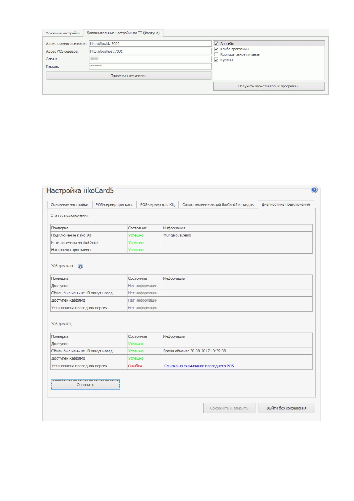Select the Подключение к iiko.Biz row

click(x=181, y=235)
